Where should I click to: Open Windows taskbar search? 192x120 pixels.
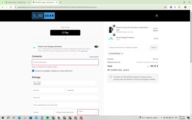[x=8, y=118]
